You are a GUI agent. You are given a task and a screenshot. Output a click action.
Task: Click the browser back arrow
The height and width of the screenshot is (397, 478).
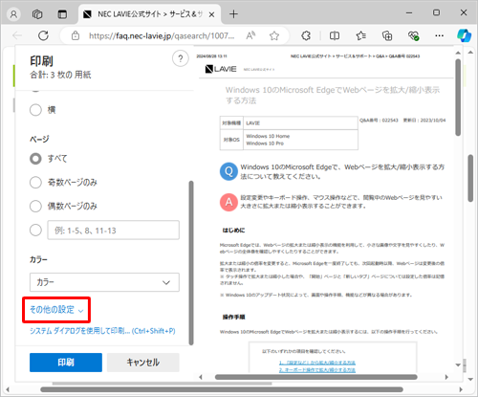pos(17,35)
